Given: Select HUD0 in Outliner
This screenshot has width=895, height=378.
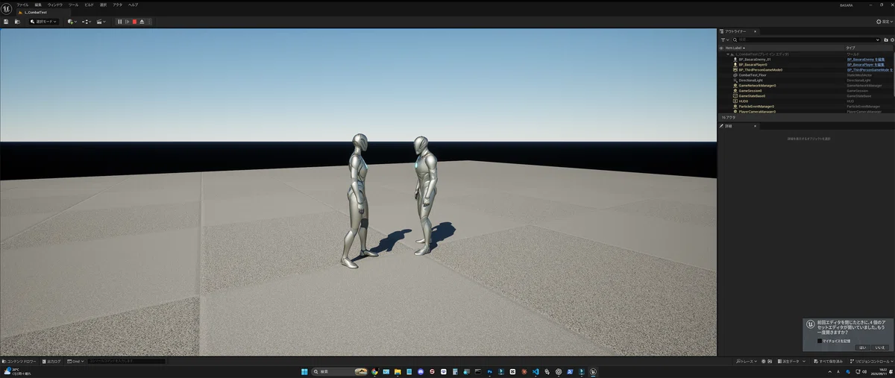Looking at the screenshot, I should tap(743, 101).
